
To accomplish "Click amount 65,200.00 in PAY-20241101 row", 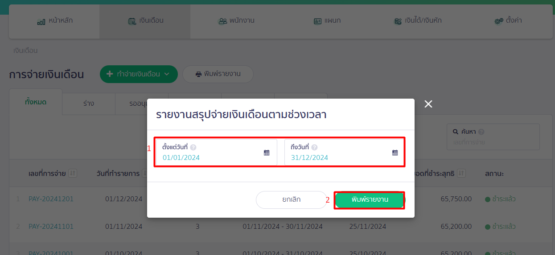I will click(456, 227).
